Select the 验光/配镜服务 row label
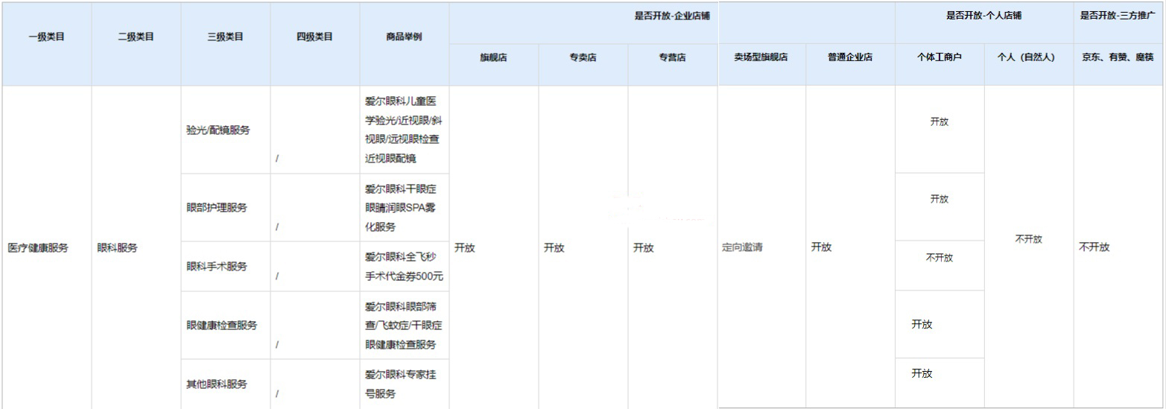The width and height of the screenshot is (1166, 409). coord(218,130)
